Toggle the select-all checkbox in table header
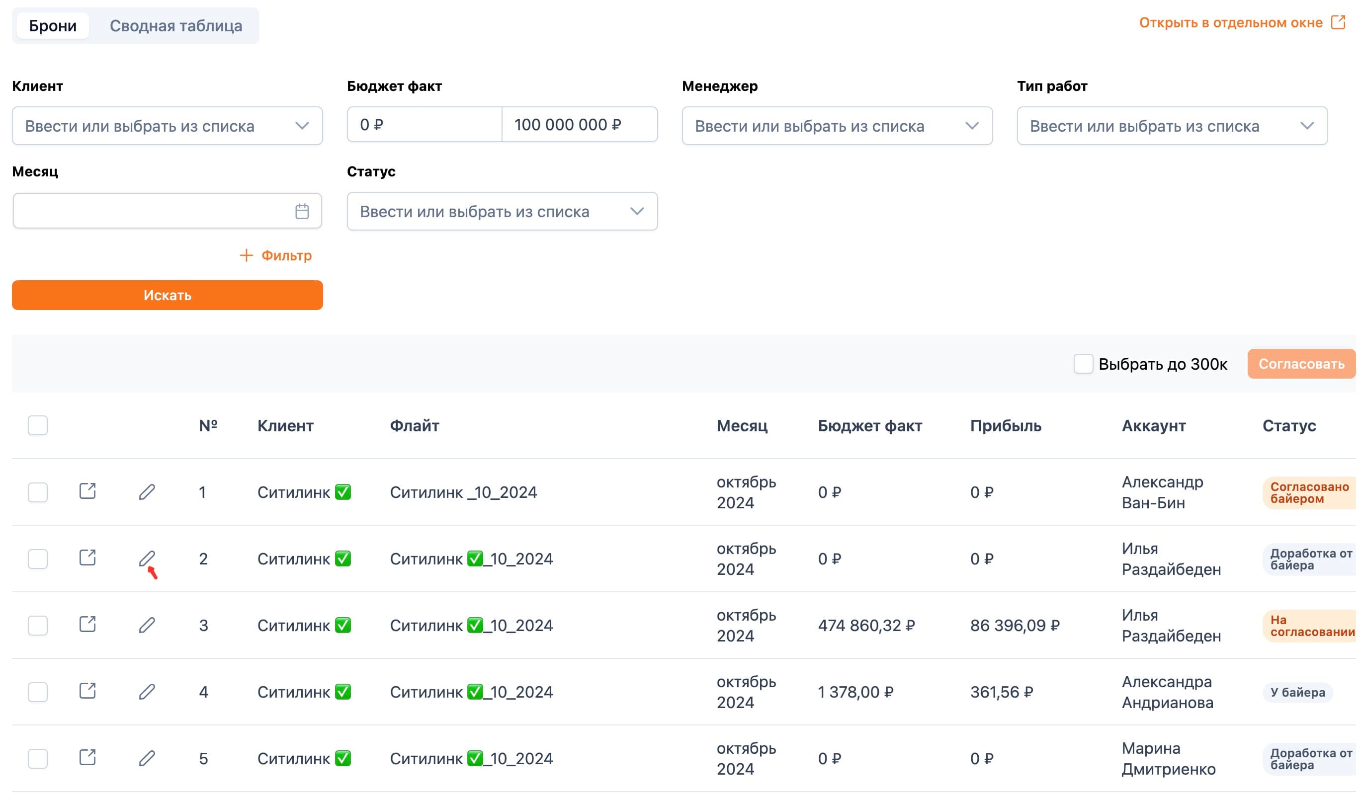Image resolution: width=1361 pixels, height=798 pixels. (x=38, y=425)
